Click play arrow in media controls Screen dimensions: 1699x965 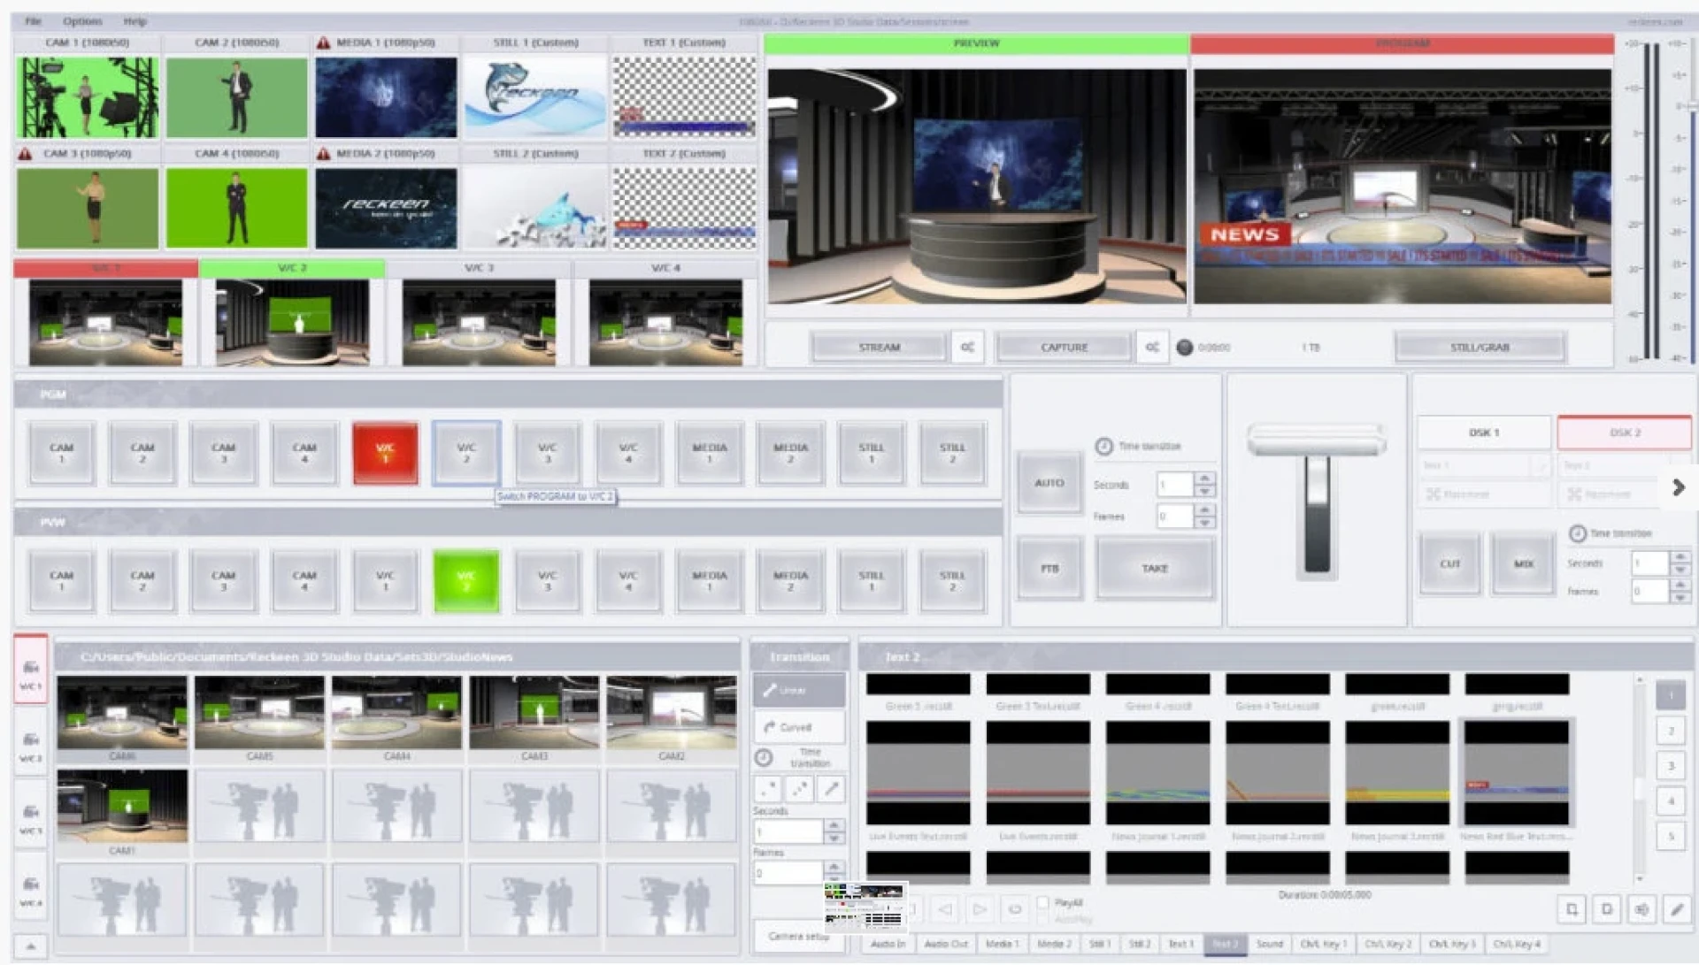click(980, 908)
